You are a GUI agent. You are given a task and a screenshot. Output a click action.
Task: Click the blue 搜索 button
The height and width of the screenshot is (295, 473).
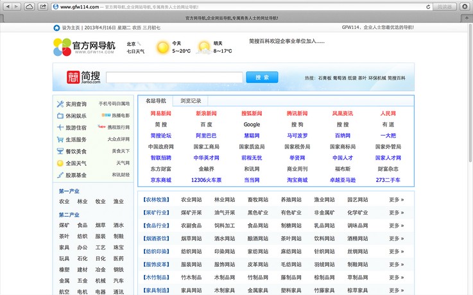(x=262, y=77)
